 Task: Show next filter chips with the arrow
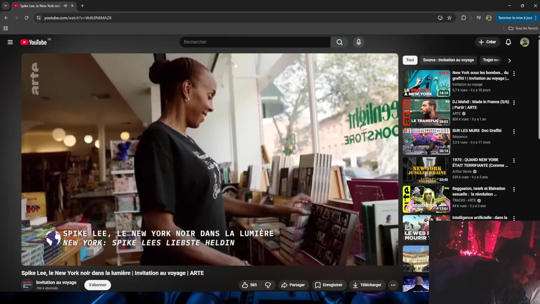tap(509, 60)
